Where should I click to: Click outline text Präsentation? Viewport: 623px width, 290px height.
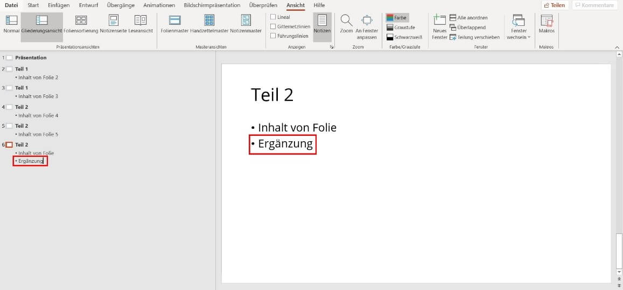click(31, 58)
